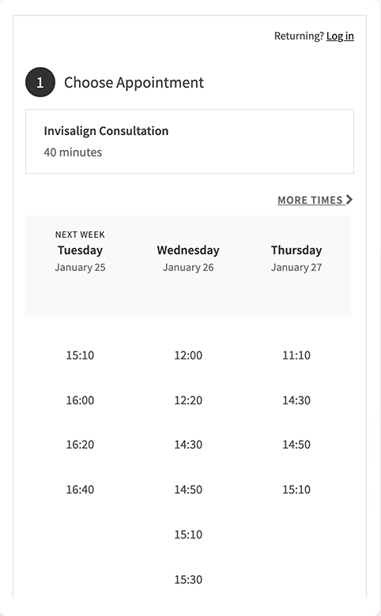The height and width of the screenshot is (616, 381).
Task: Select Wednesday 15:10 time slot
Action: (x=188, y=535)
